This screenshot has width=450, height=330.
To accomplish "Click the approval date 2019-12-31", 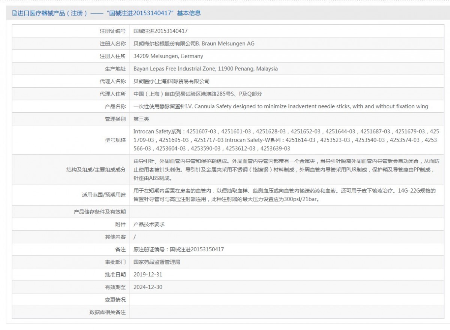I will click(148, 275).
